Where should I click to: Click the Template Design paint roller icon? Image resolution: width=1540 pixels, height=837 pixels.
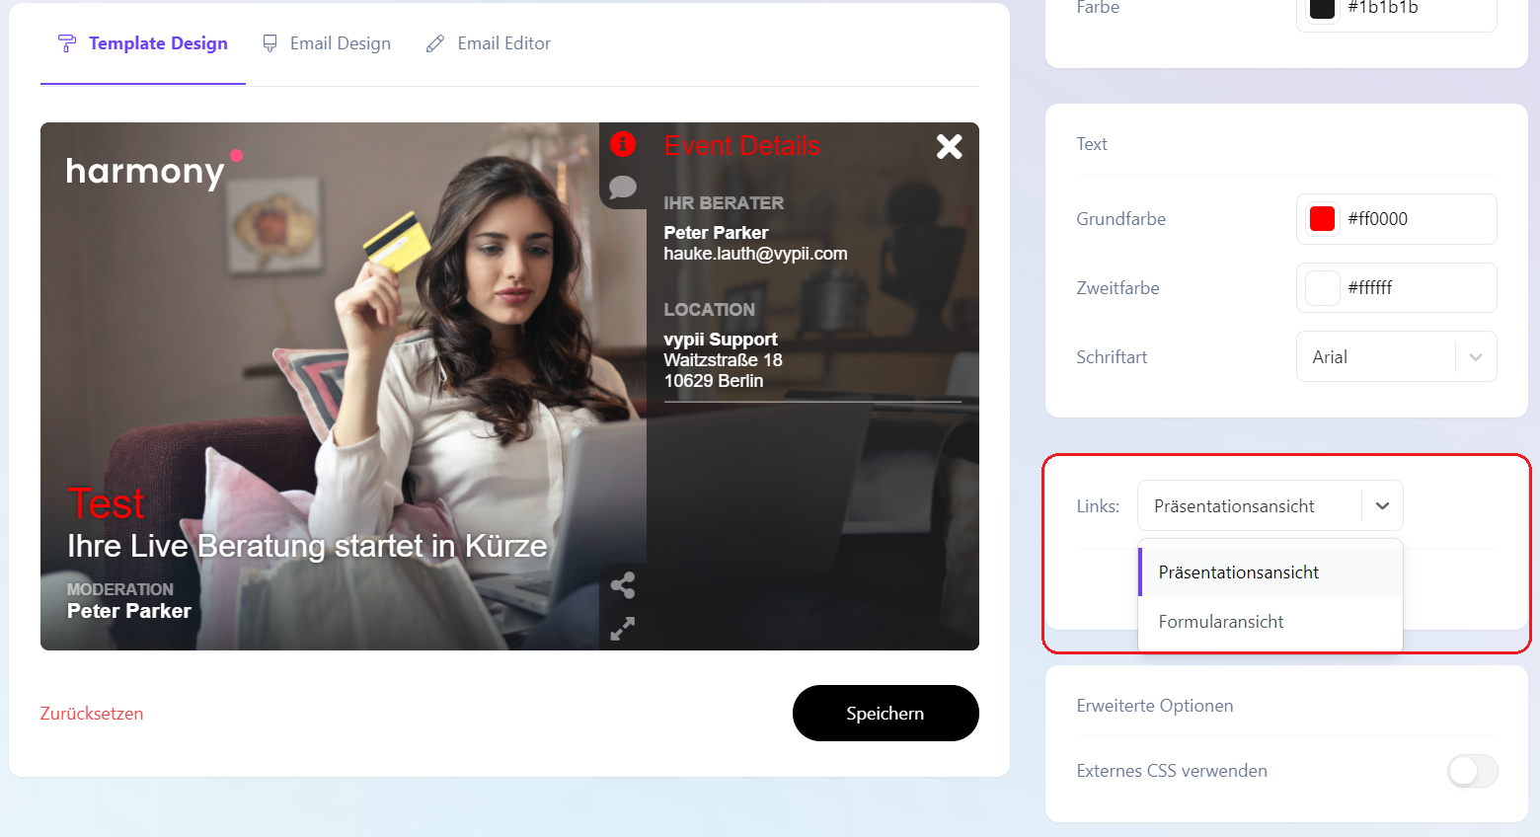coord(67,43)
